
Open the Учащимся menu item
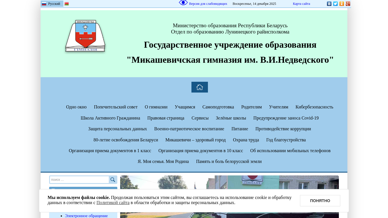coord(185,107)
